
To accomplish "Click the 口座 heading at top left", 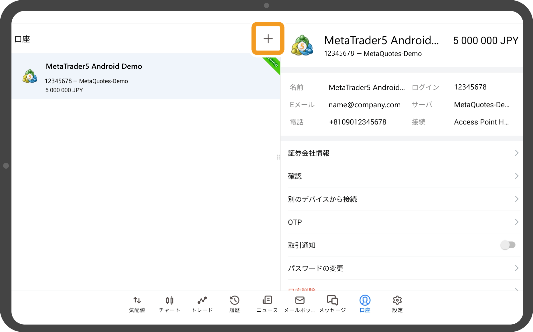I will pos(22,39).
